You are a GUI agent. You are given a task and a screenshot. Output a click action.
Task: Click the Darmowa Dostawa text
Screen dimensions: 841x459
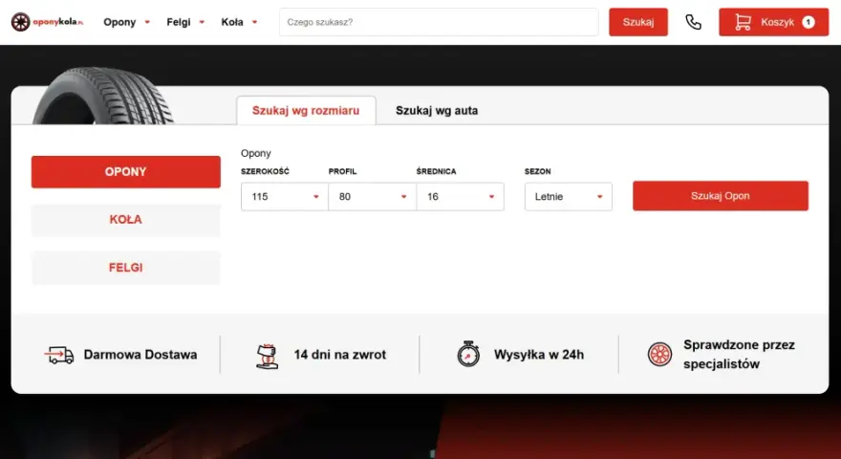tap(140, 355)
